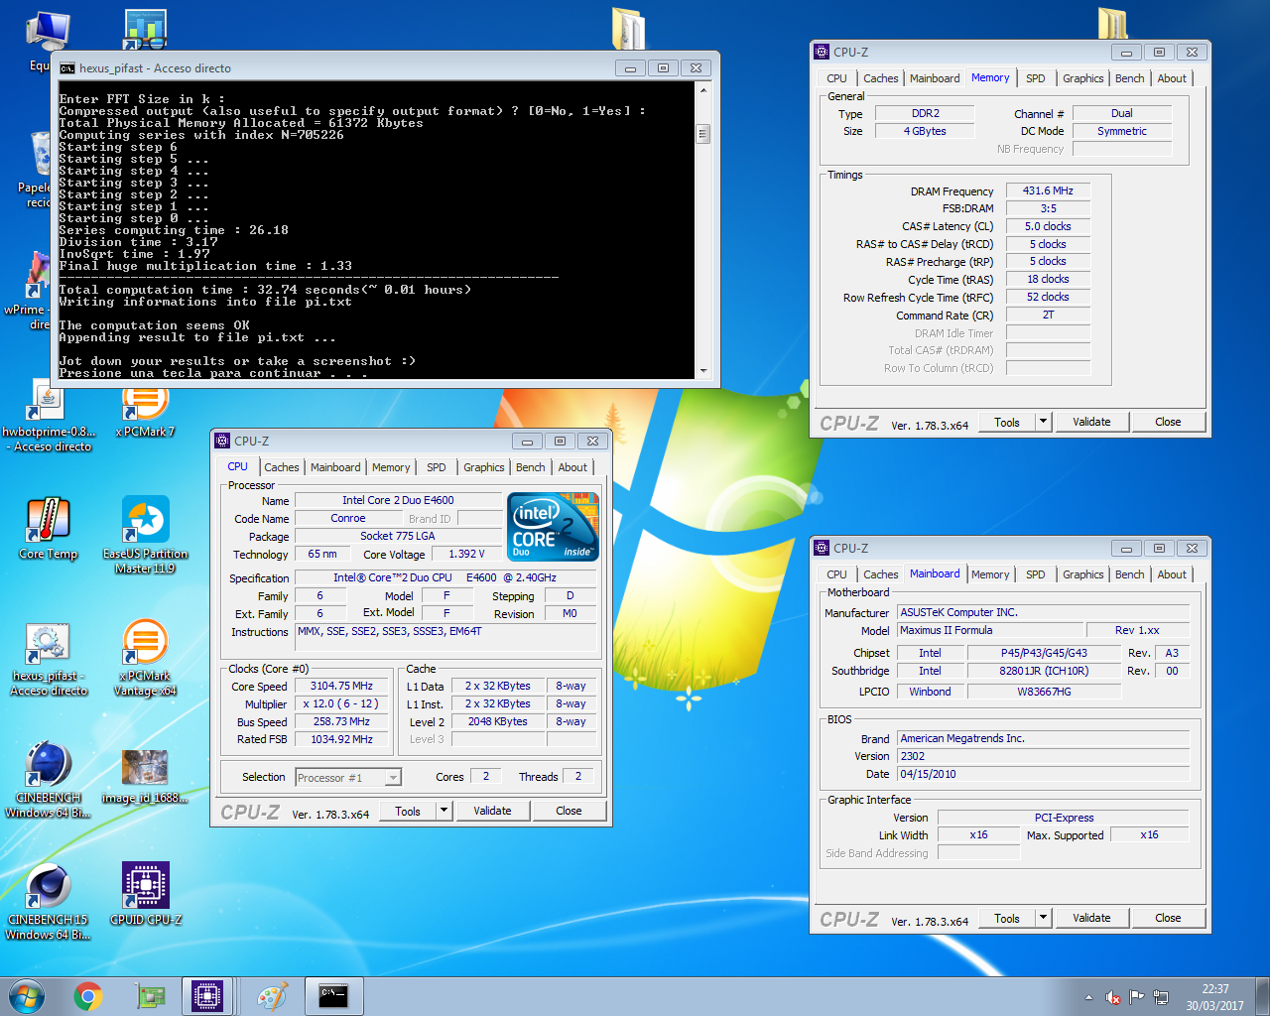Open Tools dropdown arrow in Mainboard window
Screen dimensions: 1270x1016
pos(1043,918)
